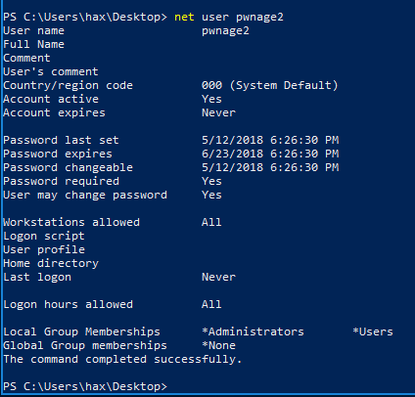Click the bottom PS prompt line
The image size is (415, 397).
pyautogui.click(x=85, y=386)
